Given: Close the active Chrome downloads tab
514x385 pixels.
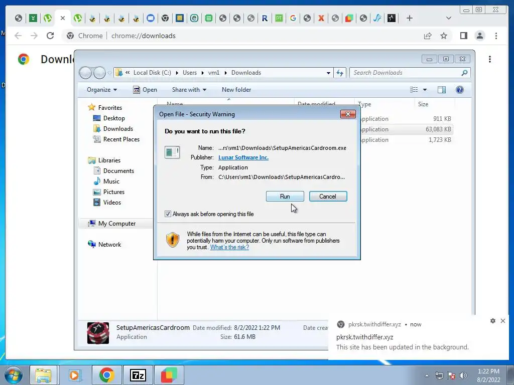Looking at the screenshot, I should [x=63, y=19].
